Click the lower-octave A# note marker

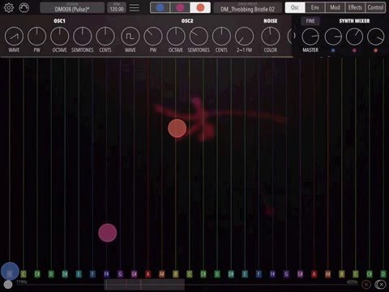pyautogui.click(x=162, y=274)
